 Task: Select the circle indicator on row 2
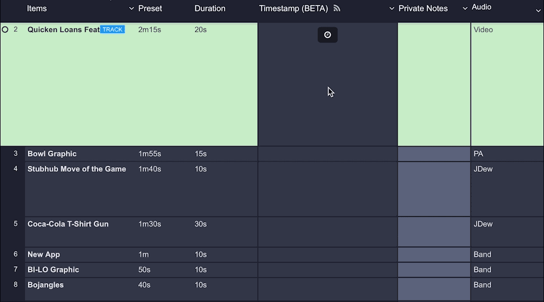[x=5, y=29]
